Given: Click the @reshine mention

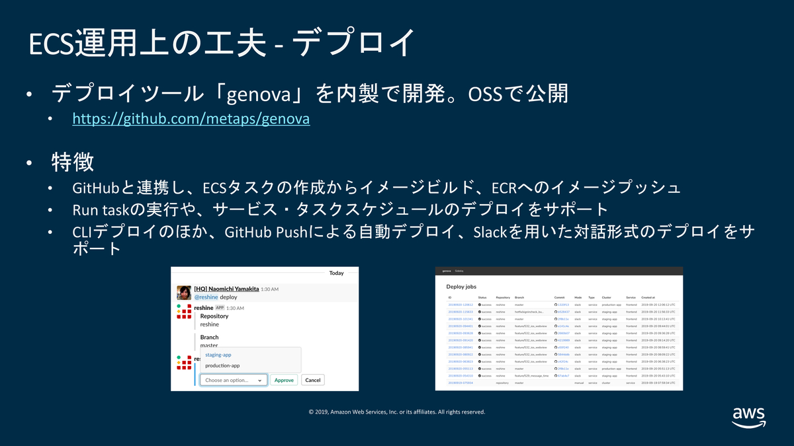Looking at the screenshot, I should pos(206,297).
